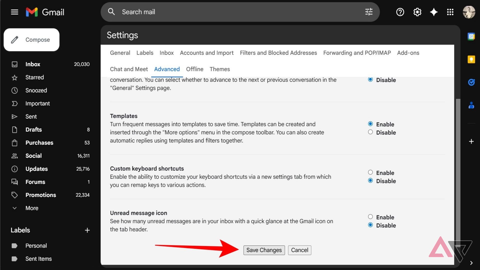Open Filters and Blocked Addresses tab
Screen dimensions: 480x270
click(278, 53)
